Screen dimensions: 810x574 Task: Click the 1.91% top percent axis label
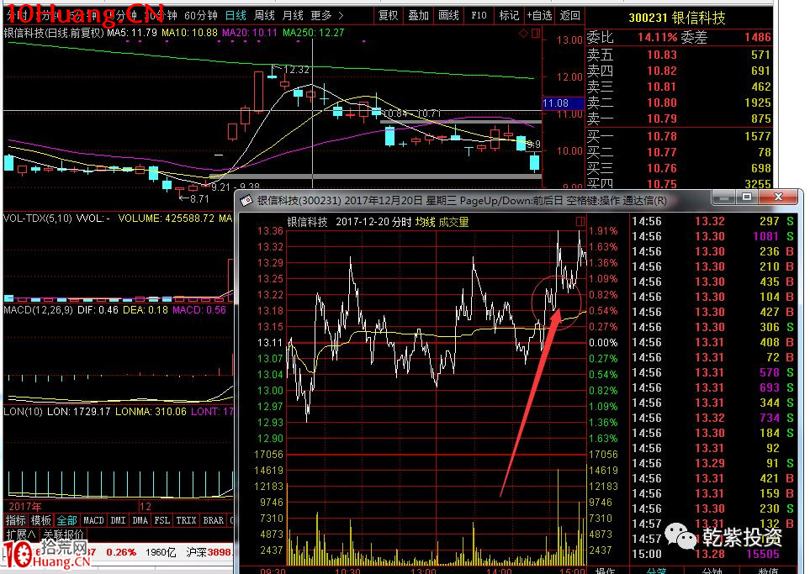603,231
